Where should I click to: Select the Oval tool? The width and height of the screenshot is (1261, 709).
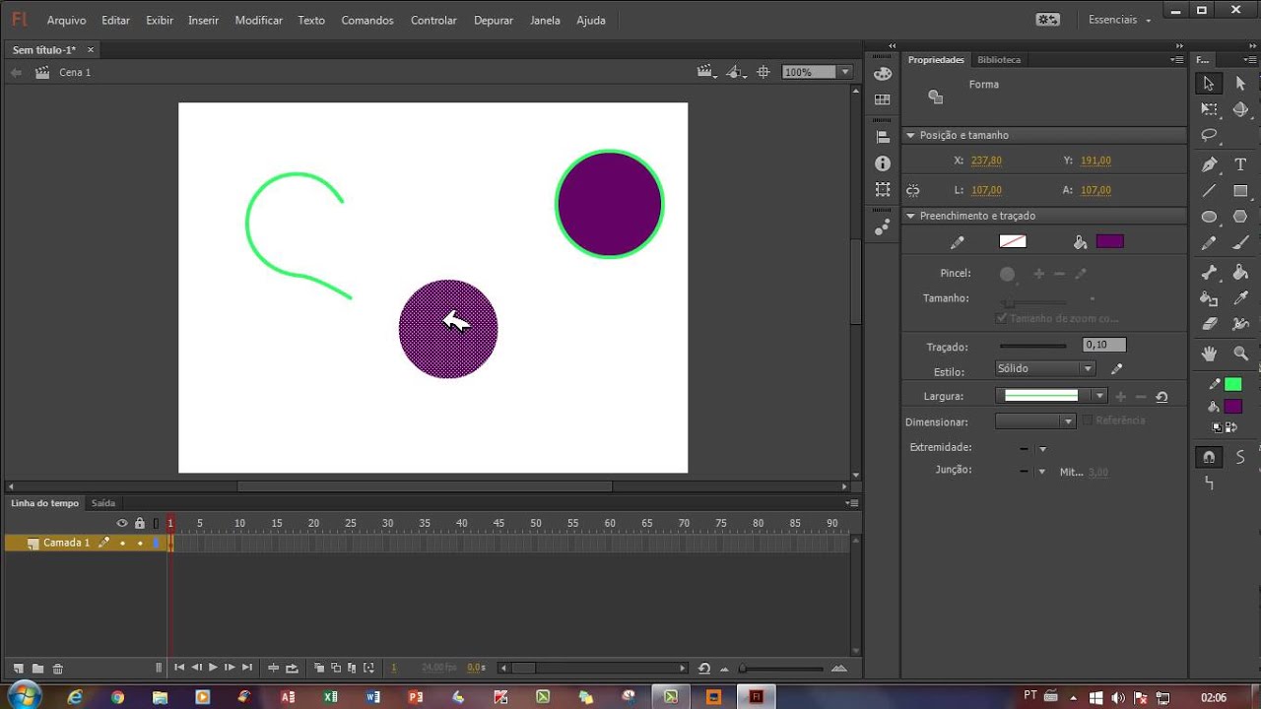[x=1209, y=217]
